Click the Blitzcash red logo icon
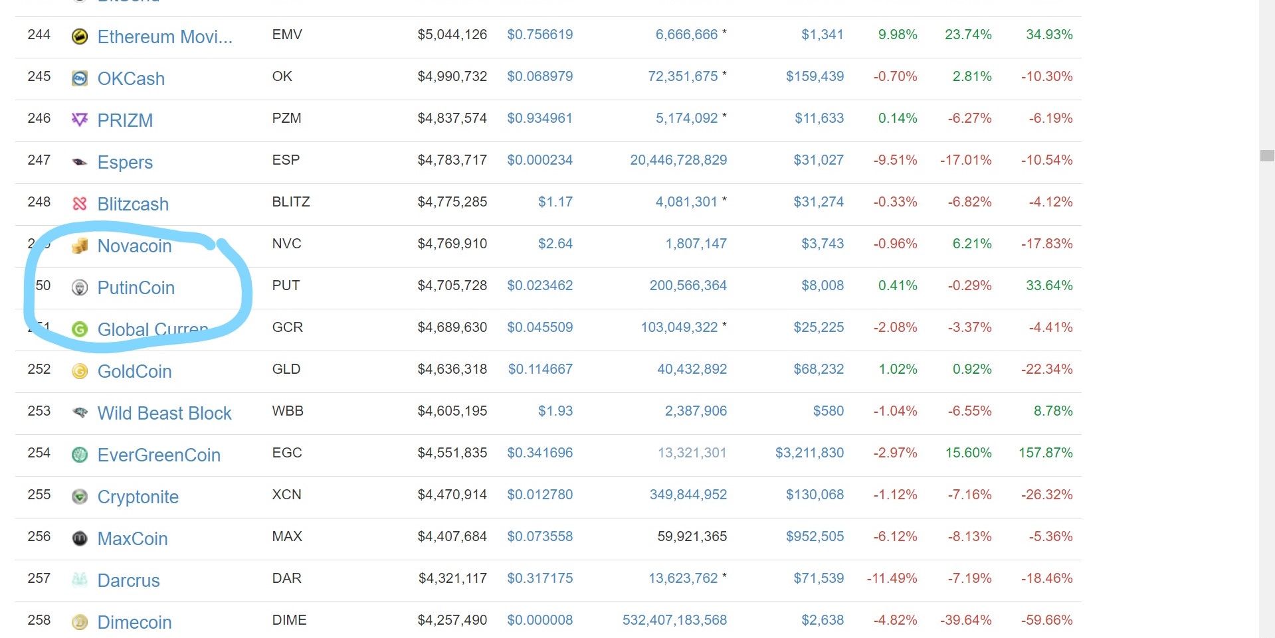Image resolution: width=1275 pixels, height=638 pixels. 80,203
